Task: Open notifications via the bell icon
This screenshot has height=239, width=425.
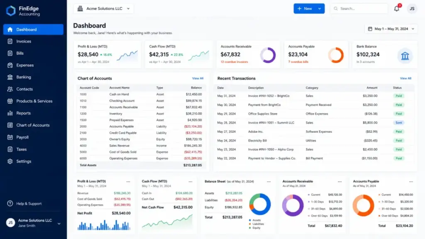Action: pyautogui.click(x=397, y=8)
